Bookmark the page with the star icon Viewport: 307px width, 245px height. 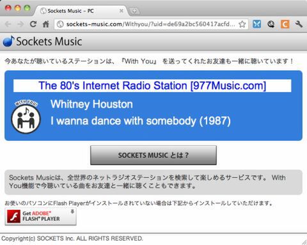point(242,24)
